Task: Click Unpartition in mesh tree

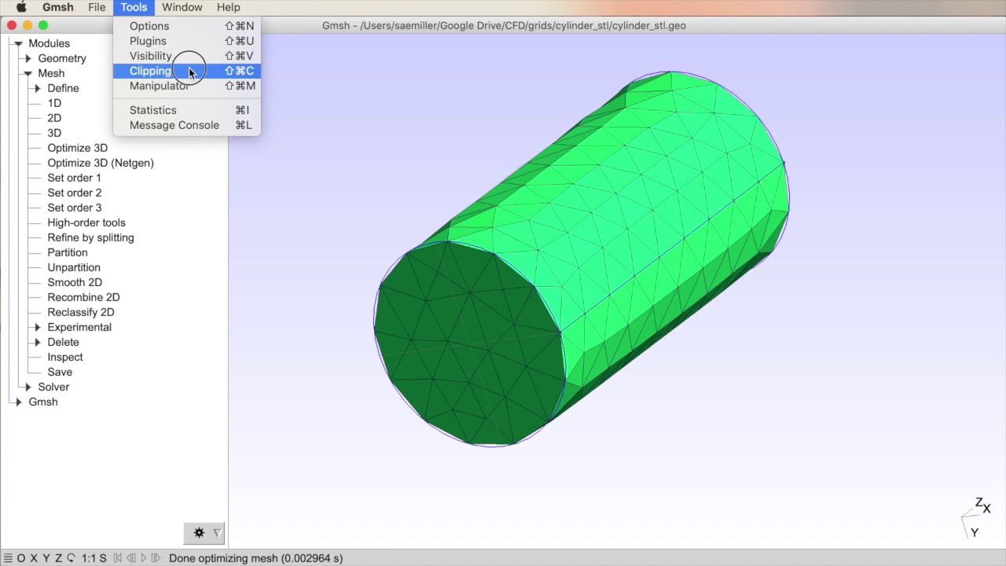Action: [74, 267]
